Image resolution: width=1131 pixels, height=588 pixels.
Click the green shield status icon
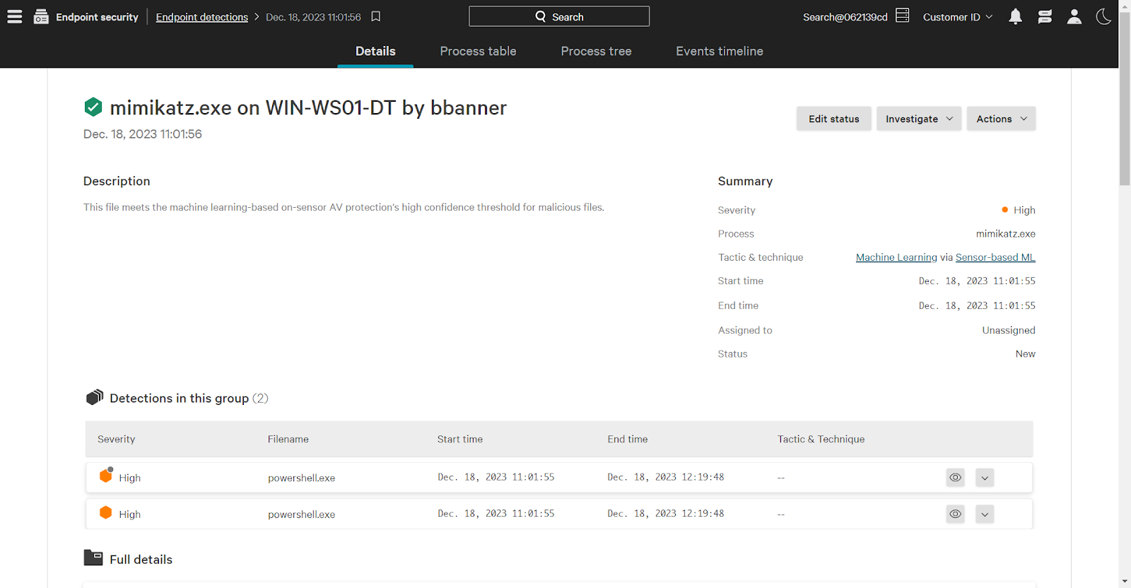[x=93, y=107]
